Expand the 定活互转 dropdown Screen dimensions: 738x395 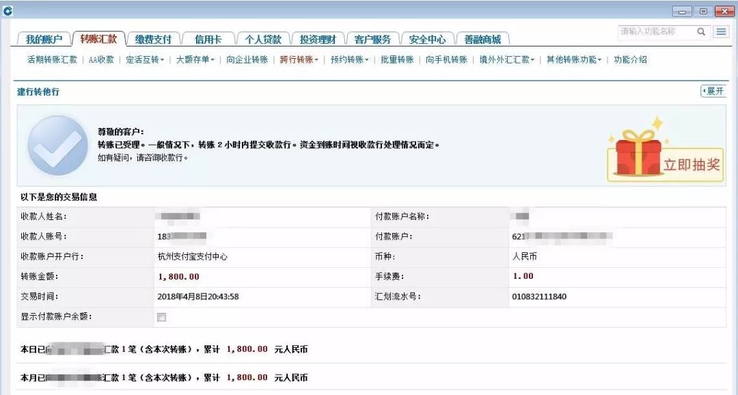(x=144, y=59)
